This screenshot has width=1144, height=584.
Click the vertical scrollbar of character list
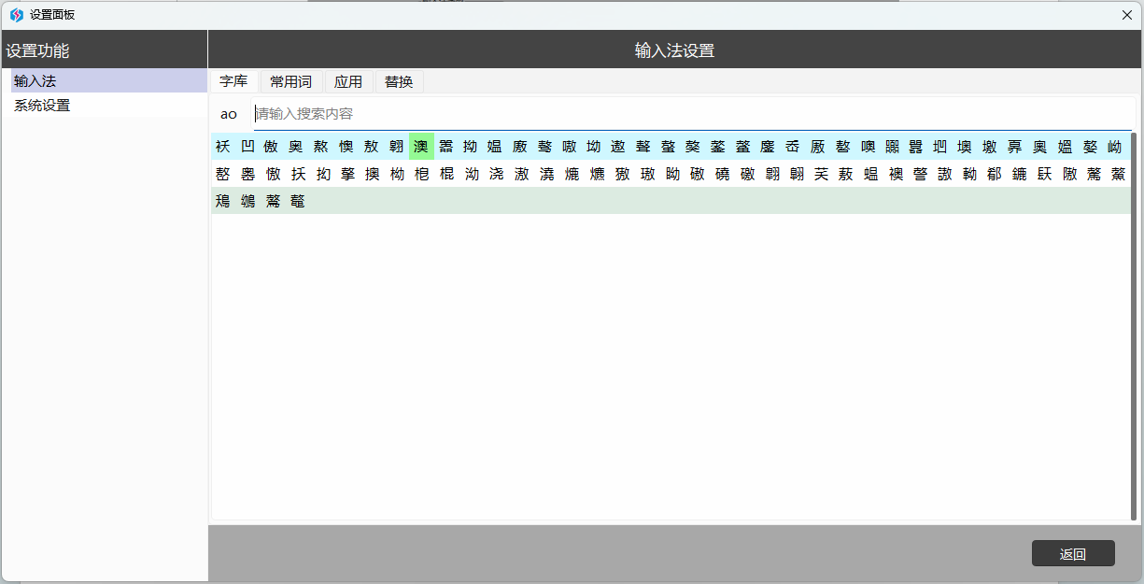pyautogui.click(x=1134, y=327)
